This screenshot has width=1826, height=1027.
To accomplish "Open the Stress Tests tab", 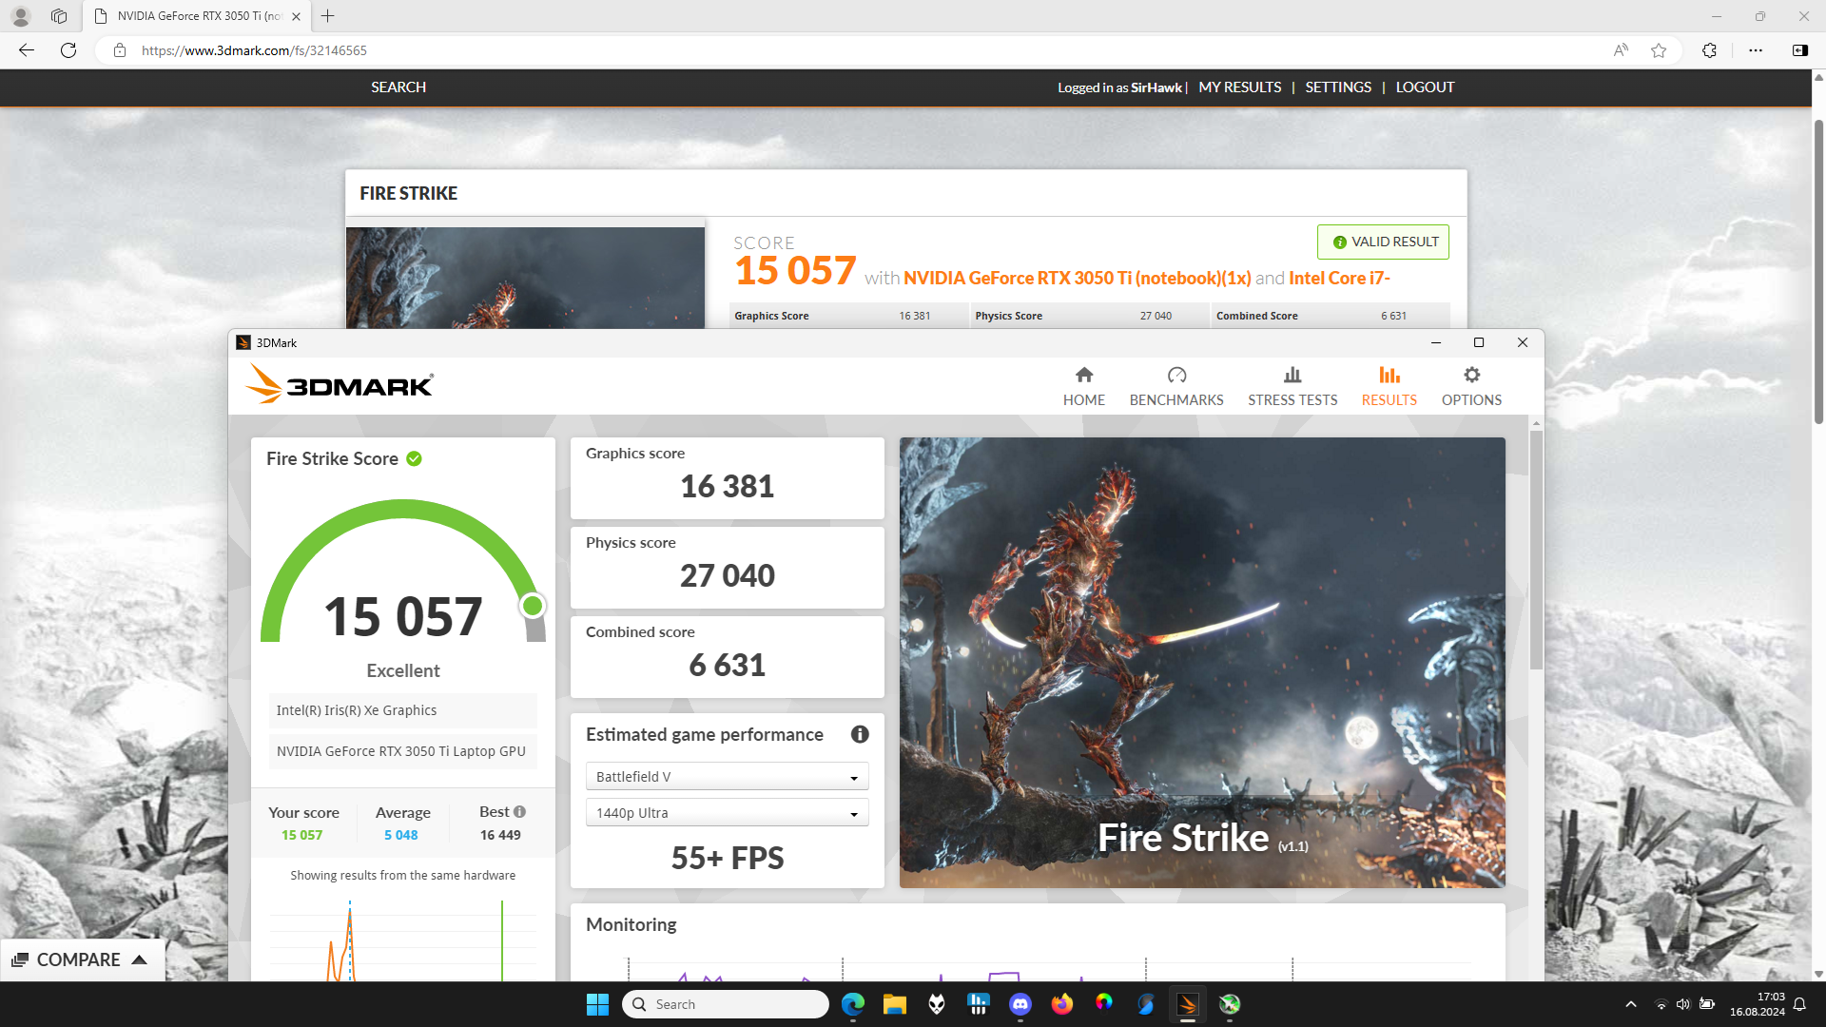I will (x=1292, y=386).
